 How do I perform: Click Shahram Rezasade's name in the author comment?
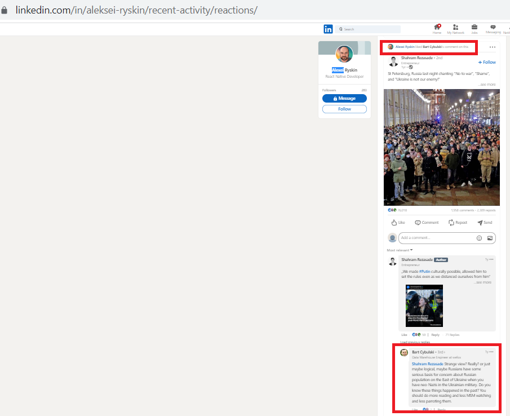417,259
